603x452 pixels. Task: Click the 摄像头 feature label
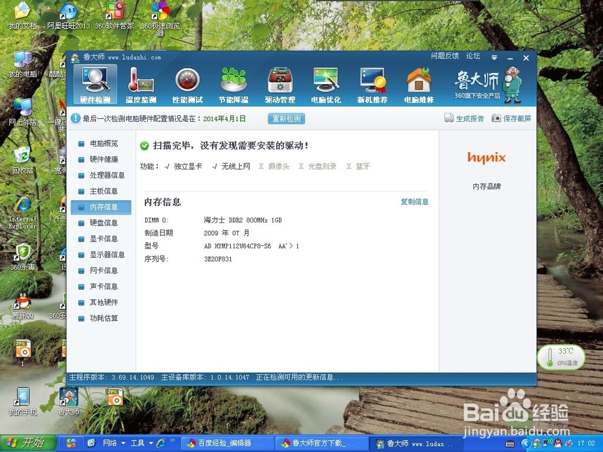click(x=279, y=166)
